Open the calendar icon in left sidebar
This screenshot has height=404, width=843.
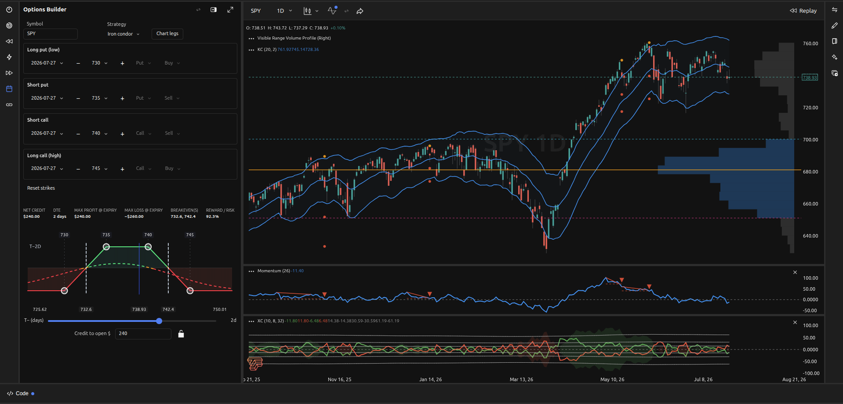(9, 89)
